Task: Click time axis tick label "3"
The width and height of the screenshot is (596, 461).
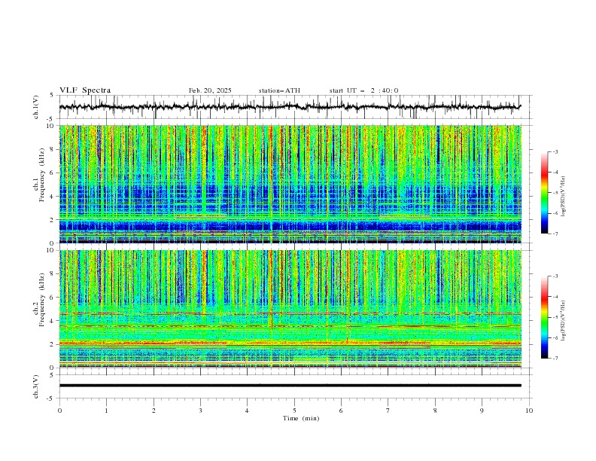Action: pyautogui.click(x=200, y=411)
